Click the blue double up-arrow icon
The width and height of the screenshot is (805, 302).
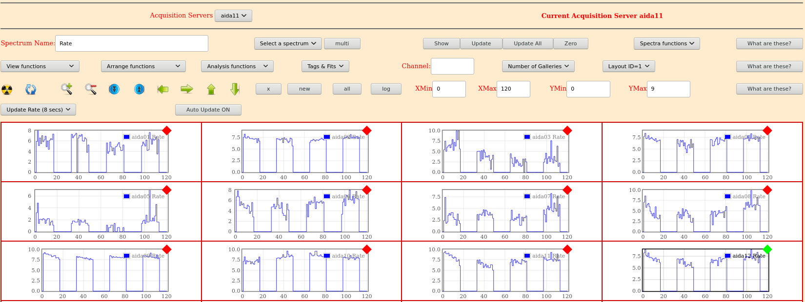coord(139,89)
